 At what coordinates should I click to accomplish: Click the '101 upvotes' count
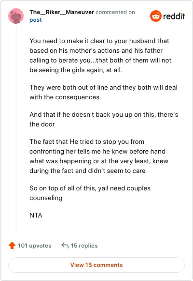(34, 246)
